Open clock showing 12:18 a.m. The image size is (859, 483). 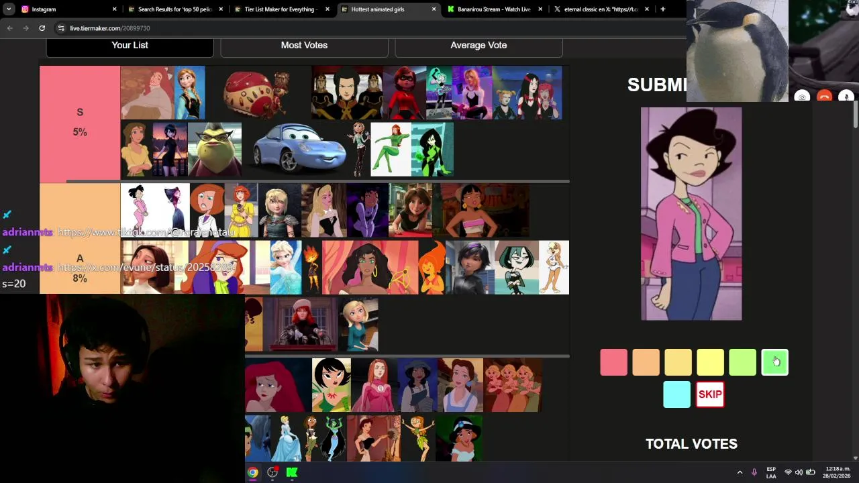tap(838, 472)
